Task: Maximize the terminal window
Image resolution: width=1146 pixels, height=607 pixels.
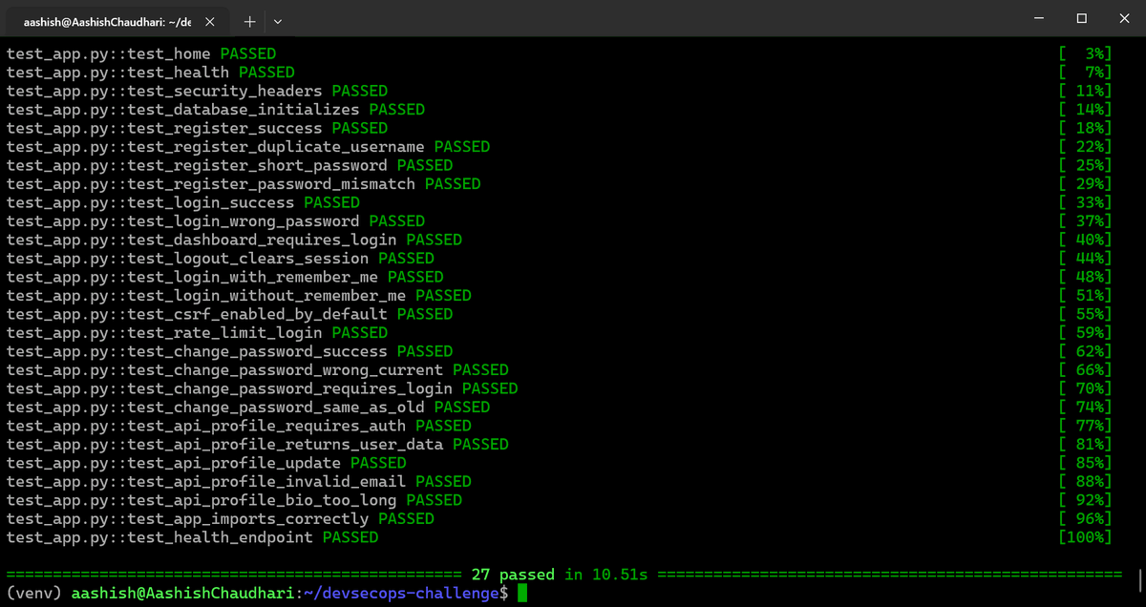Action: pos(1081,18)
